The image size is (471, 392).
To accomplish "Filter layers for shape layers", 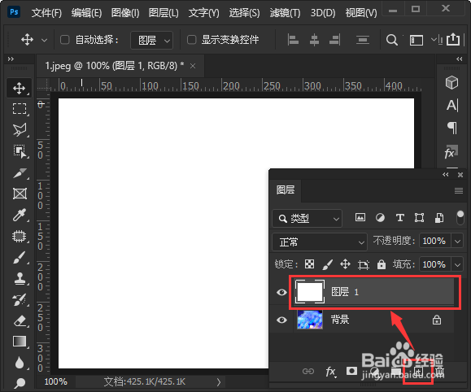I will 419,217.
